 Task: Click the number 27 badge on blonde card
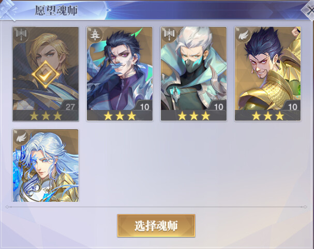[70, 107]
